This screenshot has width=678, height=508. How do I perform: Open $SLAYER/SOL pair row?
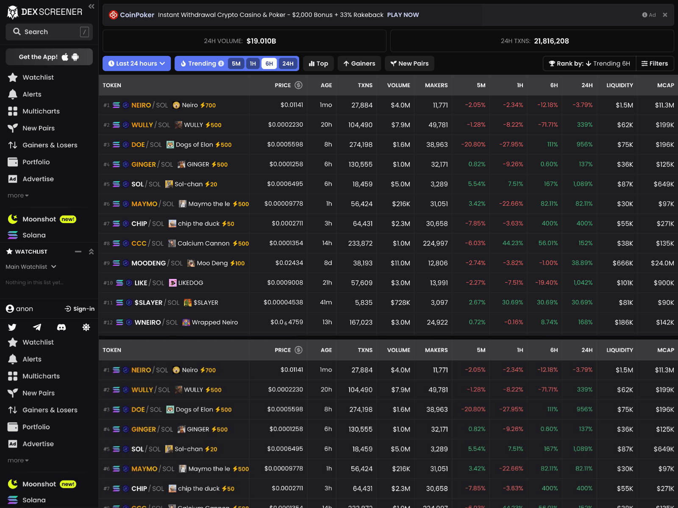pyautogui.click(x=388, y=302)
